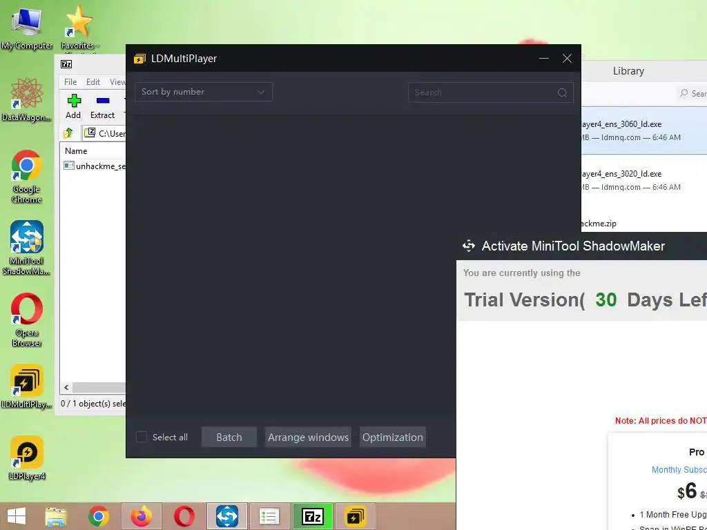Click the 7-Zip address path field
Viewport: 707px width, 530px height.
coord(104,133)
